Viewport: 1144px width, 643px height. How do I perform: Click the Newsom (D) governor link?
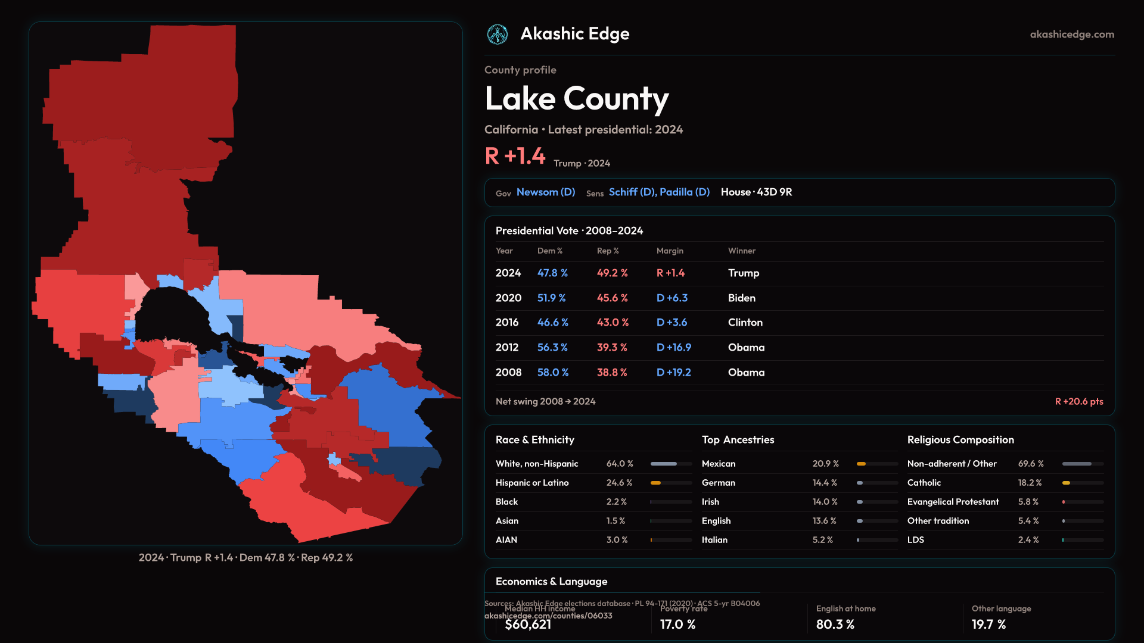point(545,192)
